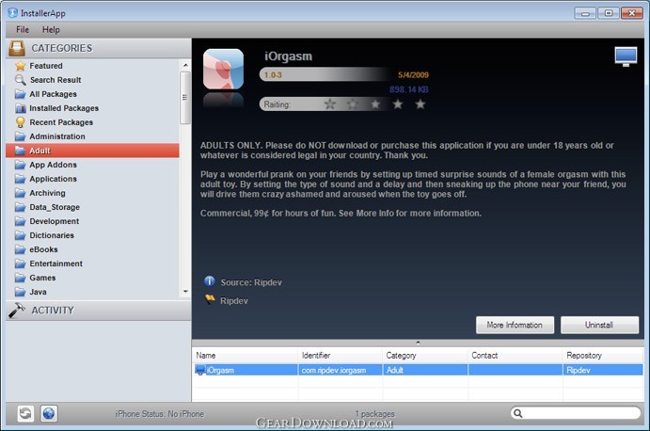Set rating using the middle star
Image resolution: width=650 pixels, height=431 pixels.
(375, 104)
